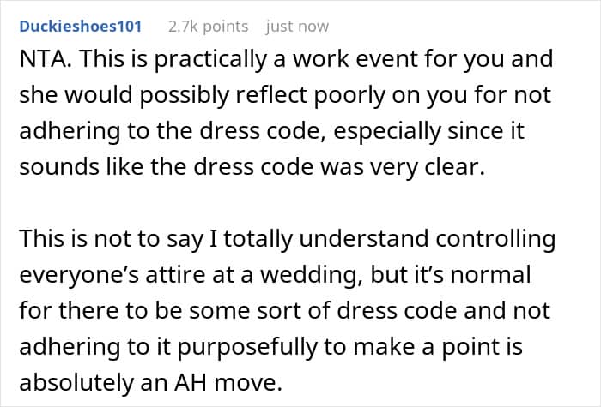Click the word "everyone's" in the comment

tap(79, 275)
